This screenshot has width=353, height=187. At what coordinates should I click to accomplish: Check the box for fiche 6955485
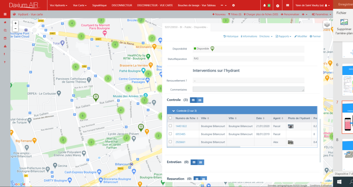(x=170, y=134)
